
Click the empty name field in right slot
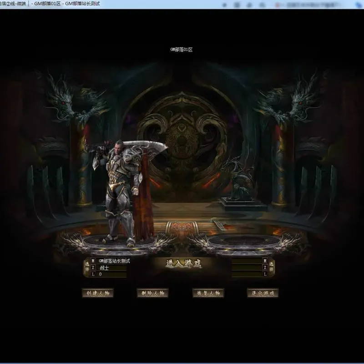247,261
